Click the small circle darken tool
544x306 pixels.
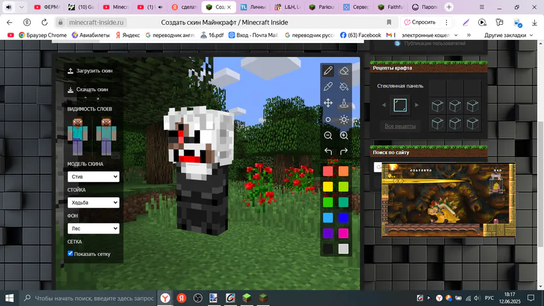click(x=328, y=120)
